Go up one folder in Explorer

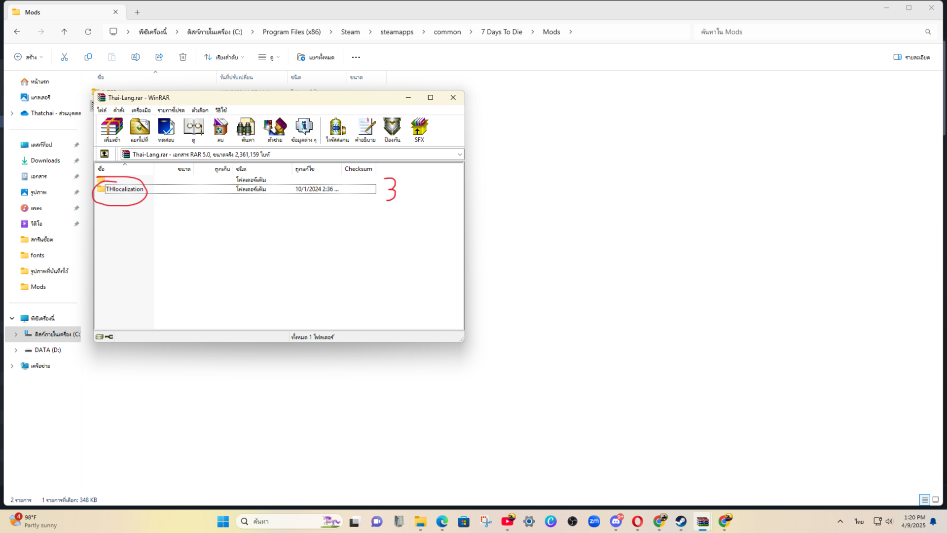64,32
